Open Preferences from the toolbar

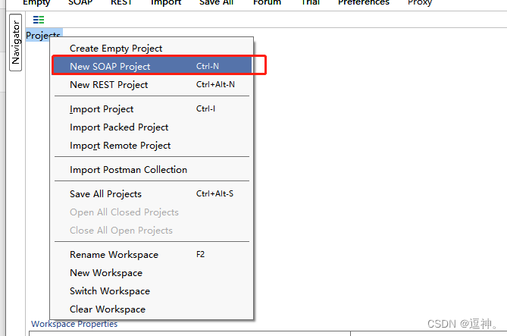click(364, 2)
